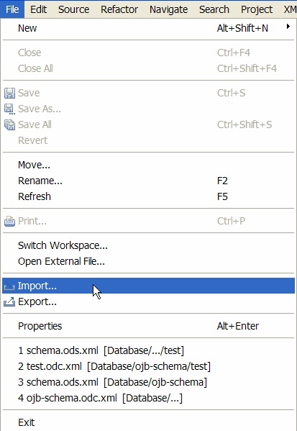Click the Import icon in File menu
This screenshot has height=431, width=297.
point(9,286)
